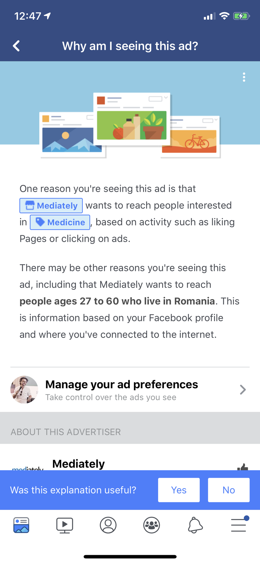
Task: Expand Manage your ad preferences chevron
Action: pos(243,390)
